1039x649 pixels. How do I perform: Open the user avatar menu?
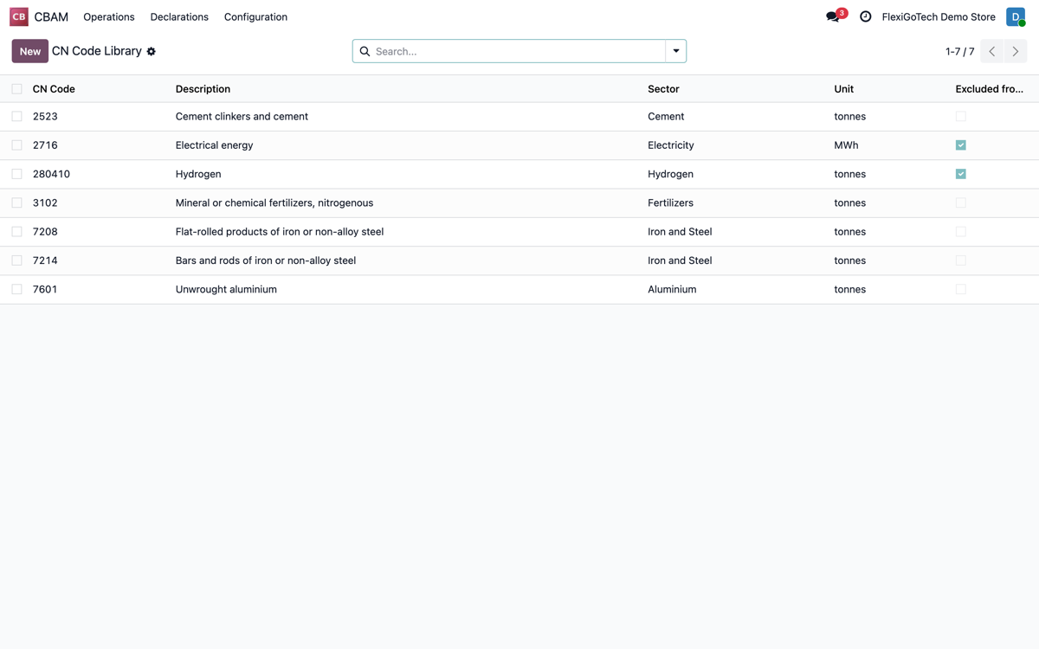point(1016,16)
